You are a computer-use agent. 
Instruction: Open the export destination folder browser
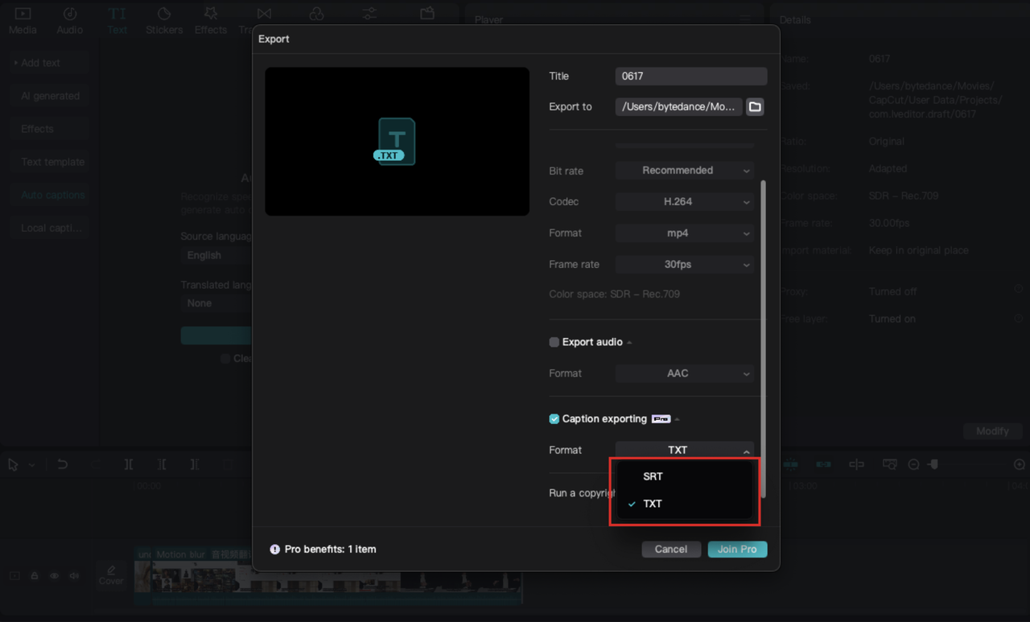tap(754, 106)
